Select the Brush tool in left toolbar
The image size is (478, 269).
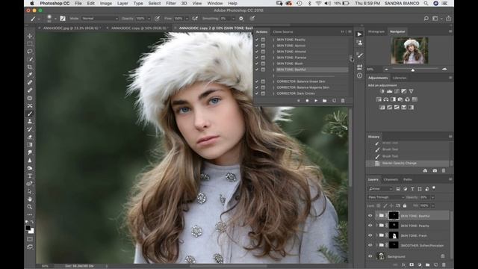pyautogui.click(x=30, y=114)
